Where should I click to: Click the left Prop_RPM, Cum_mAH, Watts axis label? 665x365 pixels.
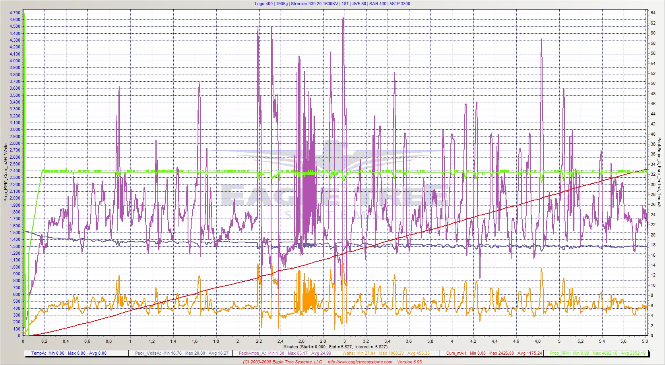tap(6, 172)
